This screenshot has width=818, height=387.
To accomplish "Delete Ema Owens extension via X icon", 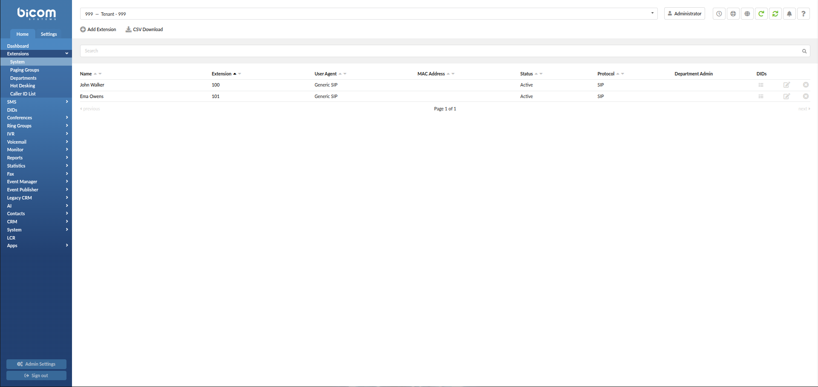I will 806,96.
